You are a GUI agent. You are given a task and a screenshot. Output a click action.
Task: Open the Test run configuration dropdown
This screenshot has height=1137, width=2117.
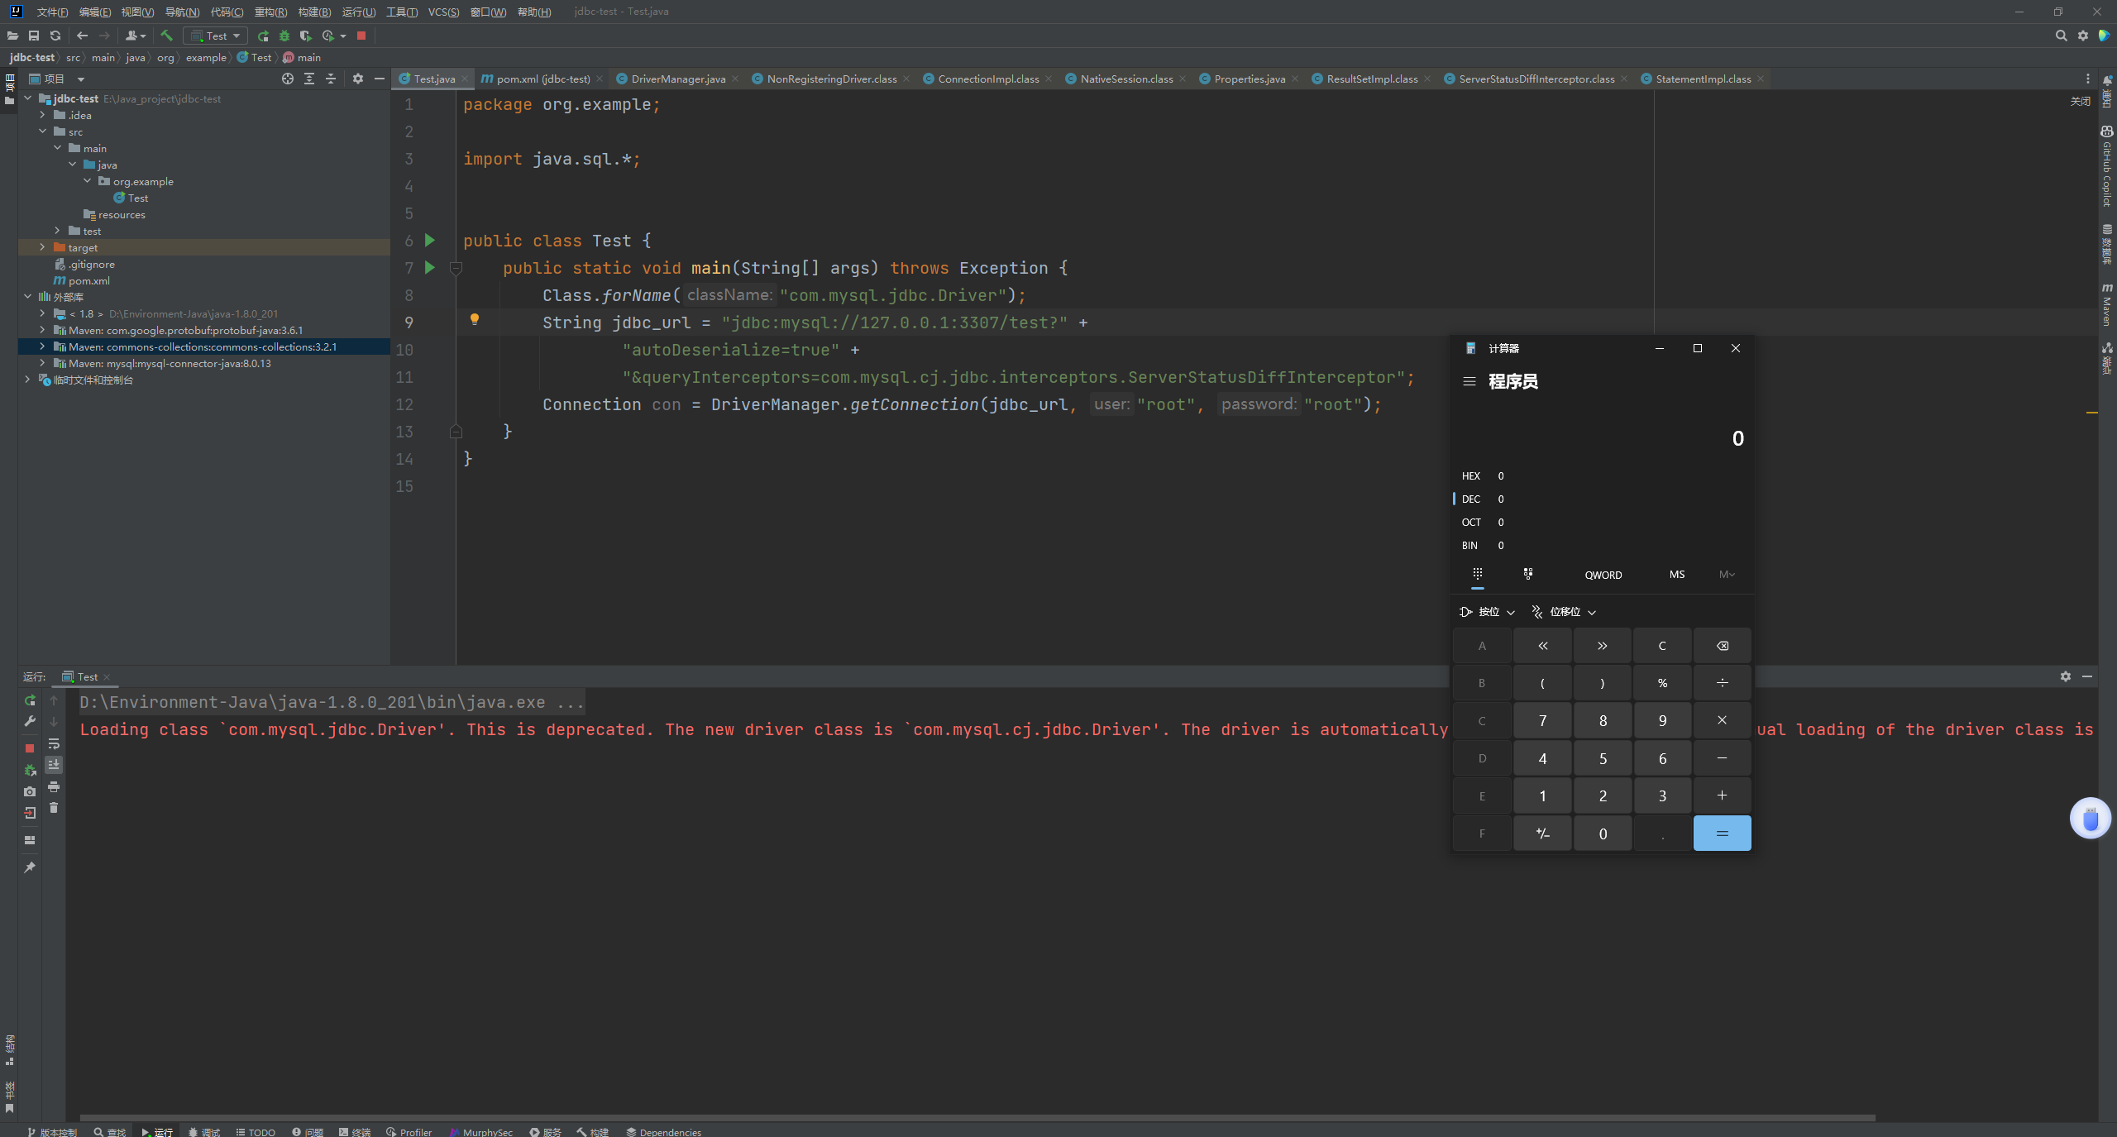coord(215,36)
